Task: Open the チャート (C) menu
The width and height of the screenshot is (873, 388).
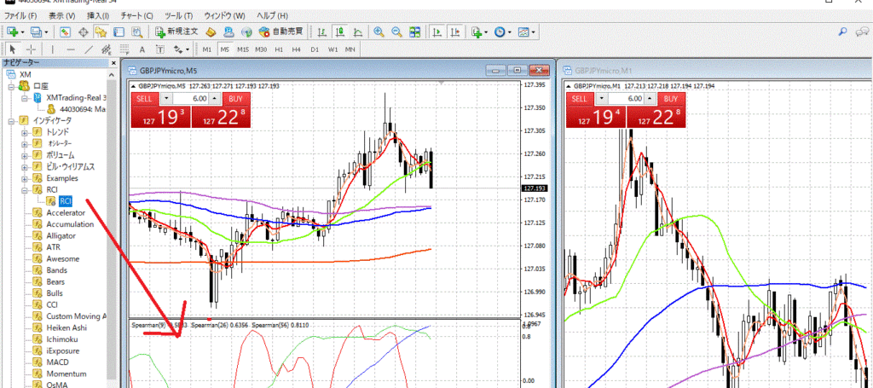Action: (137, 15)
